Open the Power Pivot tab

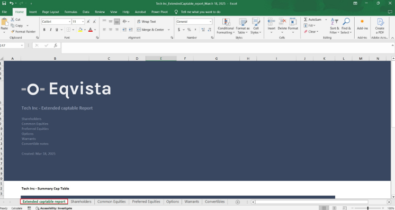click(x=159, y=12)
